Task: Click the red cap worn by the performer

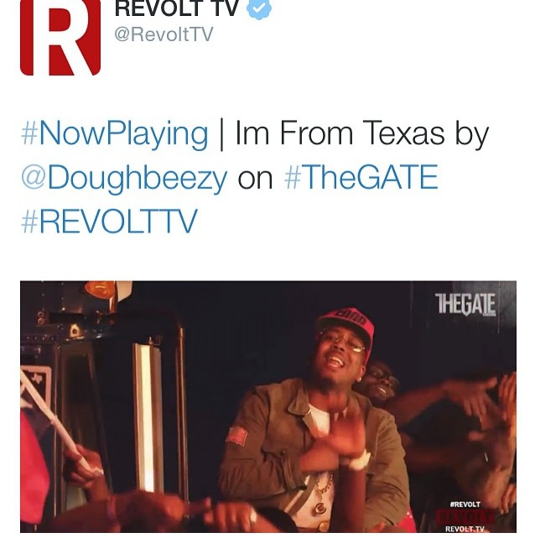Action: [346, 325]
